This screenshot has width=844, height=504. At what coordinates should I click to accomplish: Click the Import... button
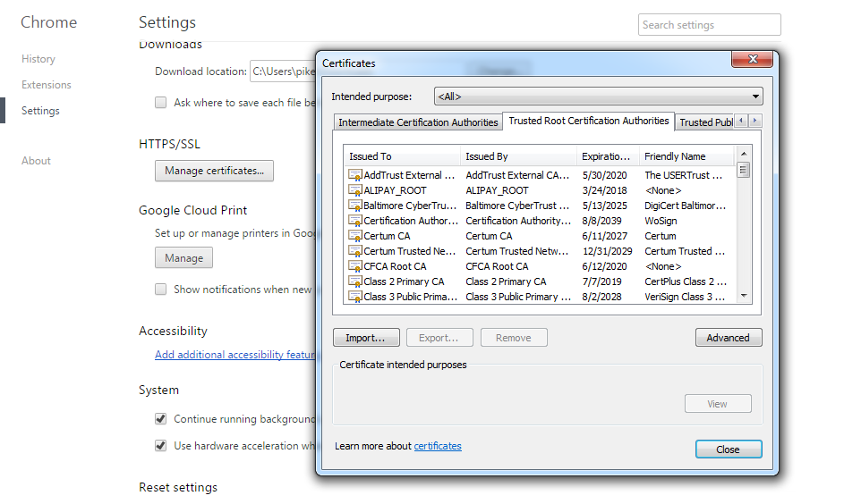point(366,338)
